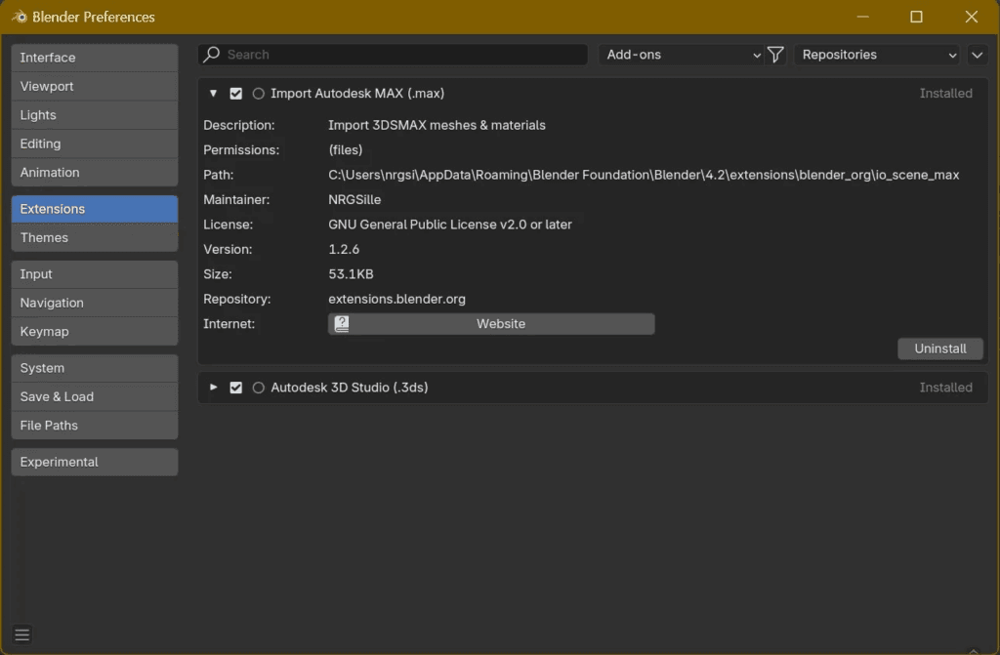Click the filter funnel icon
1000x655 pixels.
coord(775,55)
